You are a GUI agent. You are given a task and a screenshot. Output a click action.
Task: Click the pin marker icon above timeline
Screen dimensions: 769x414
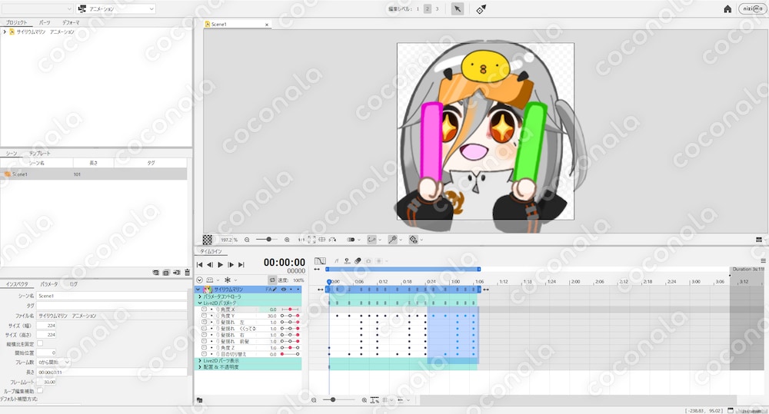(x=347, y=261)
